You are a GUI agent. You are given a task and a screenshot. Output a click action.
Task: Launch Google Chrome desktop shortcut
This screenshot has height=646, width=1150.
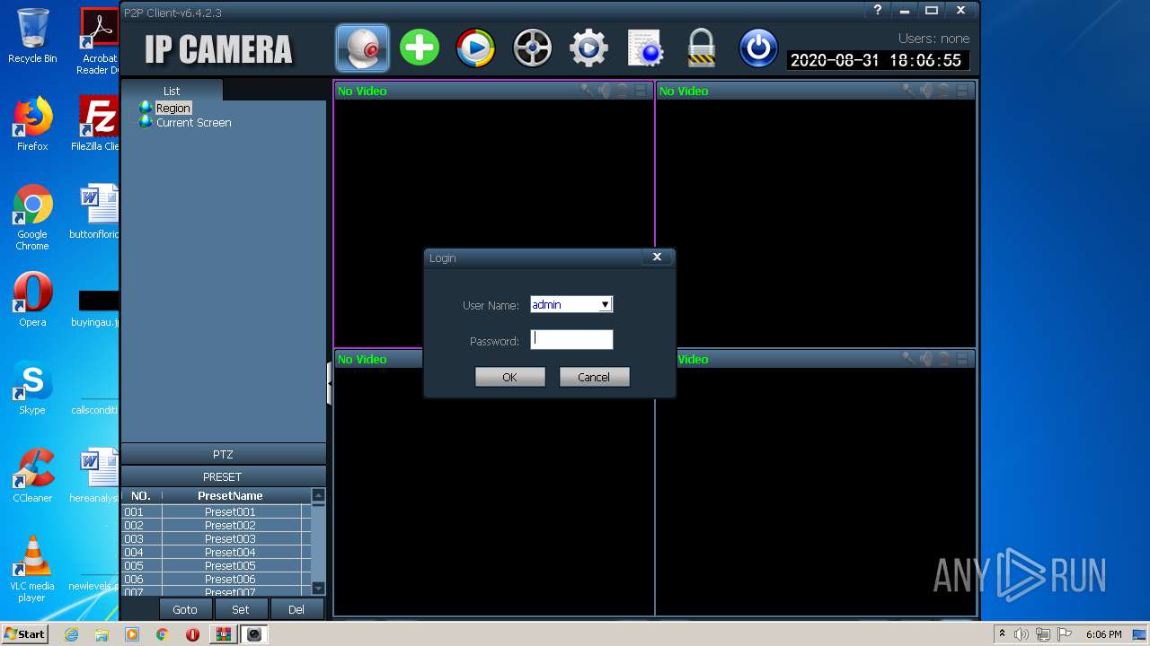[x=32, y=217]
